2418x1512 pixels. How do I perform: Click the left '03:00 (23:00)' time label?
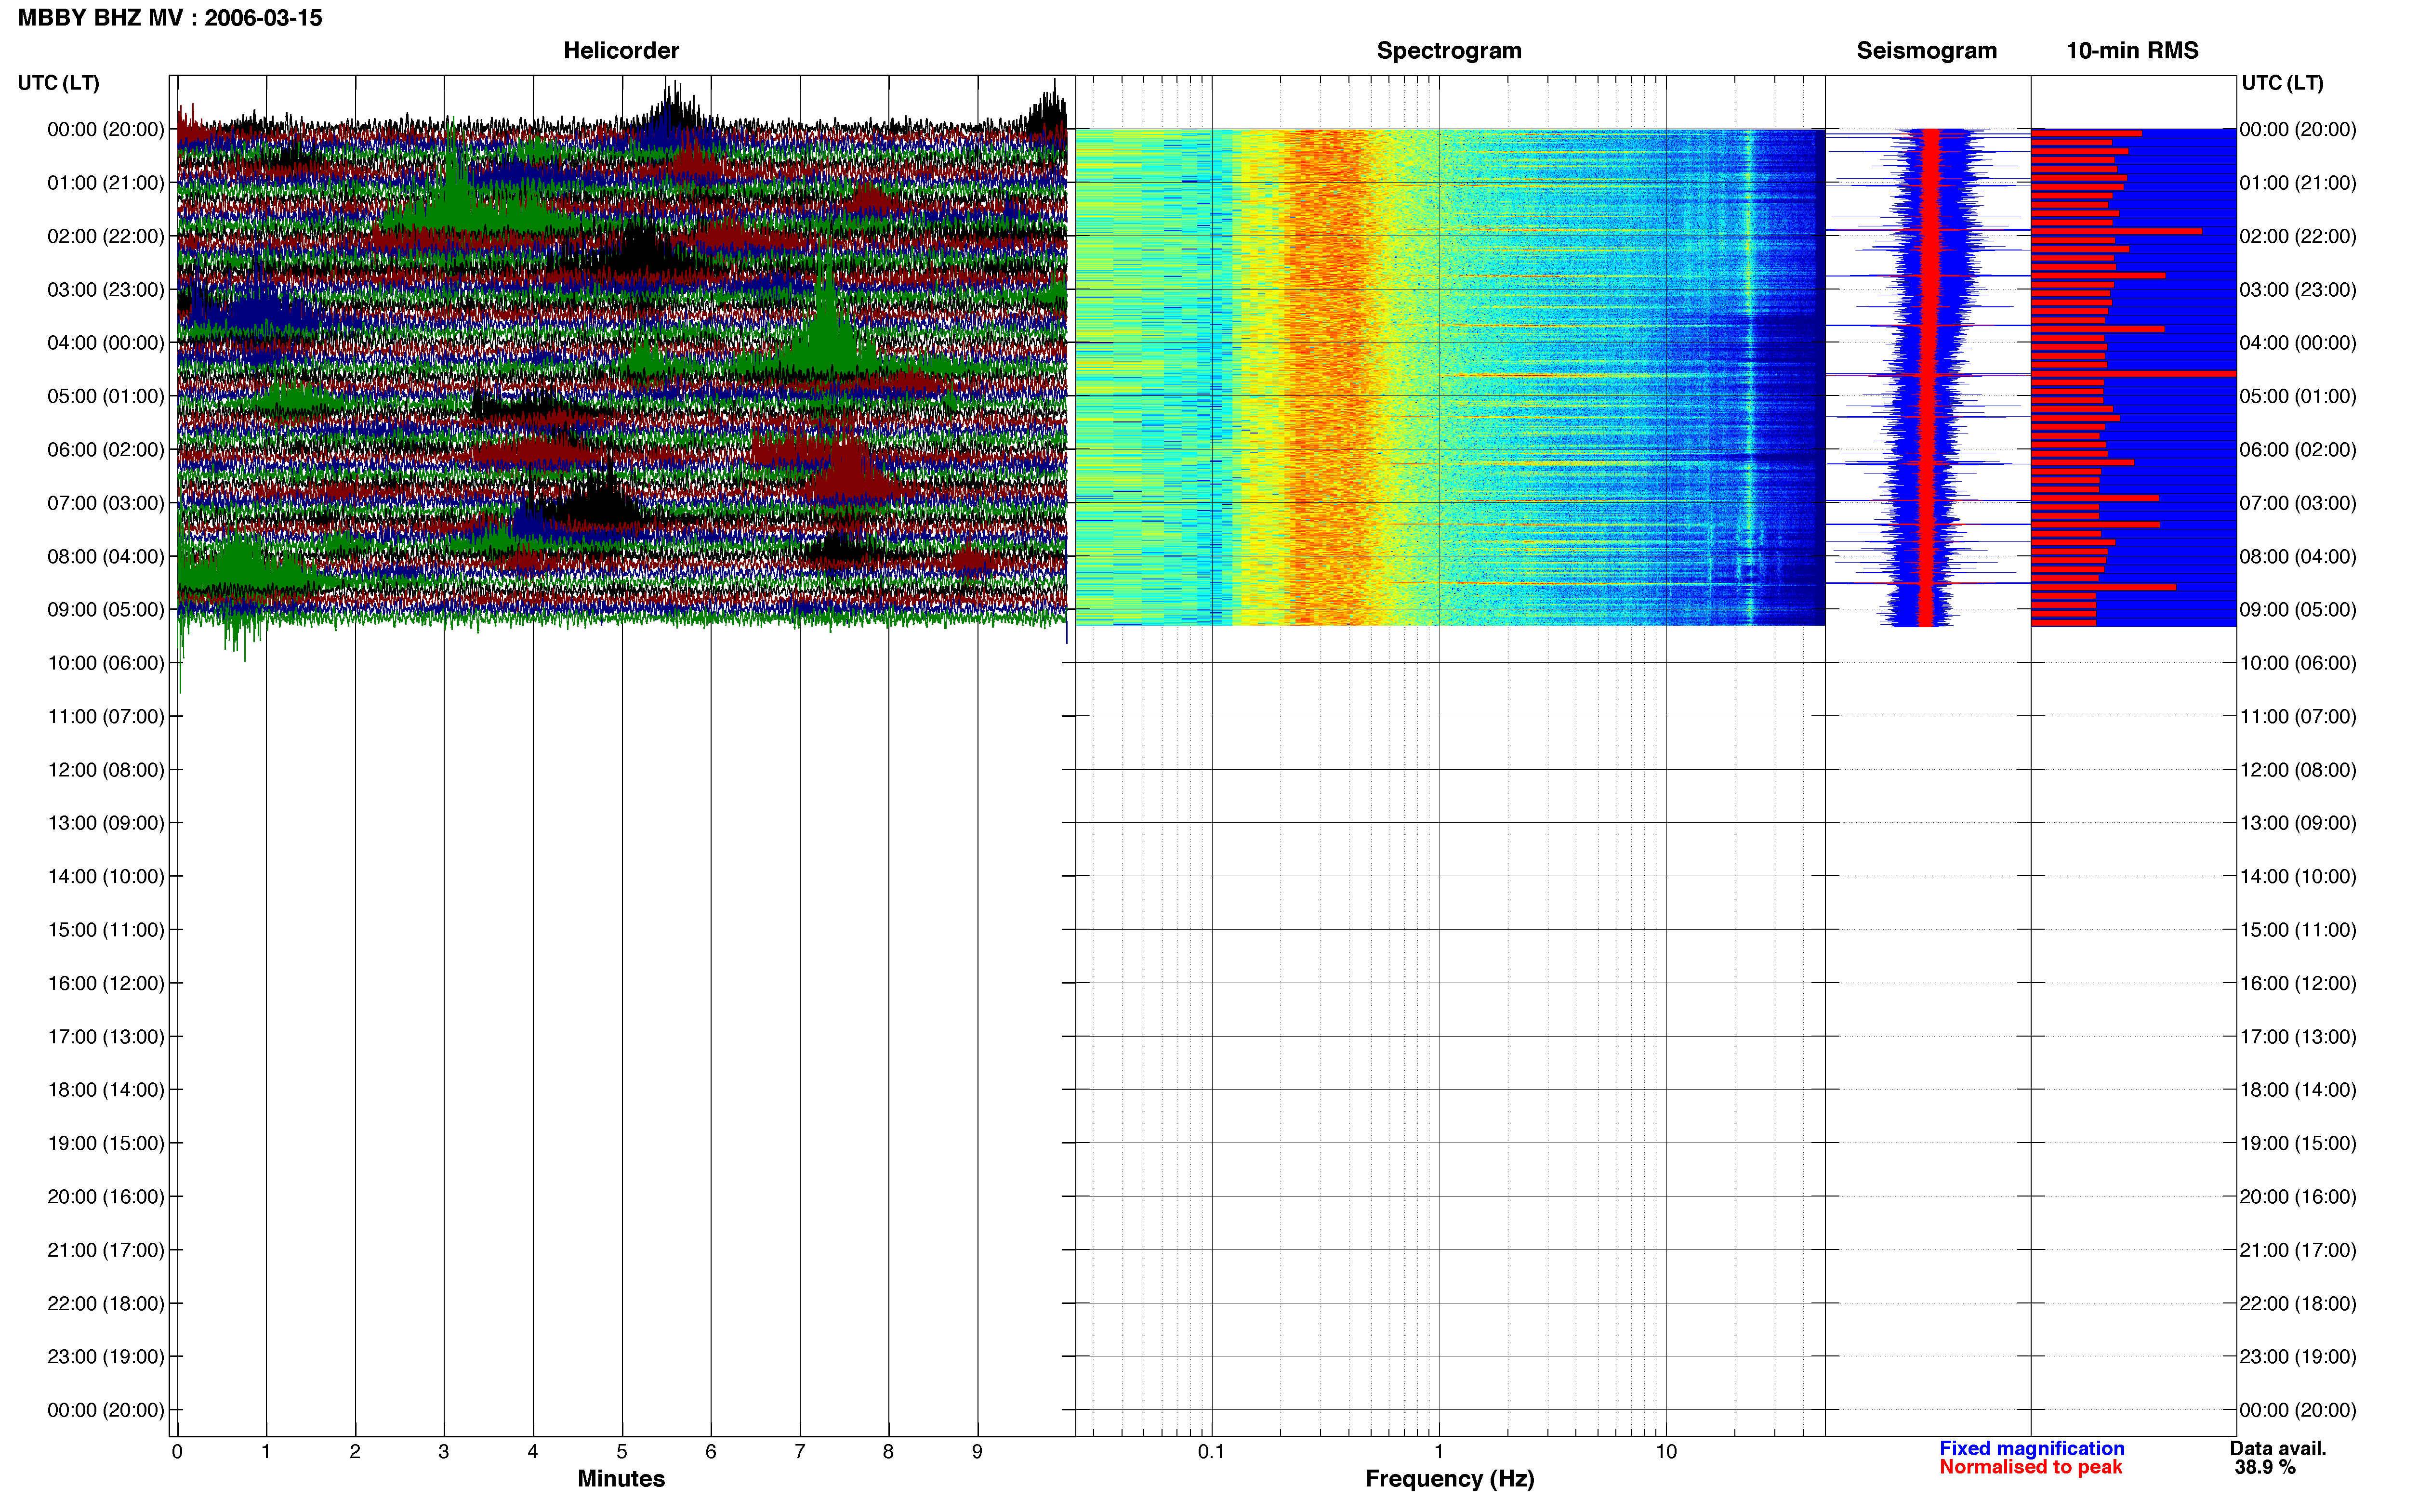(x=106, y=290)
